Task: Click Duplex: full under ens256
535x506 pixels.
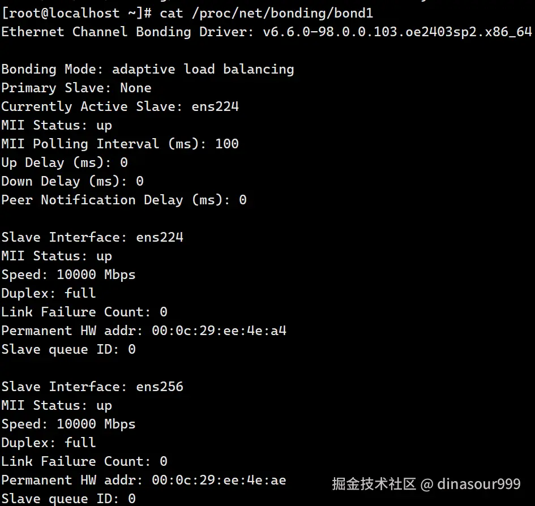Action: coord(48,443)
